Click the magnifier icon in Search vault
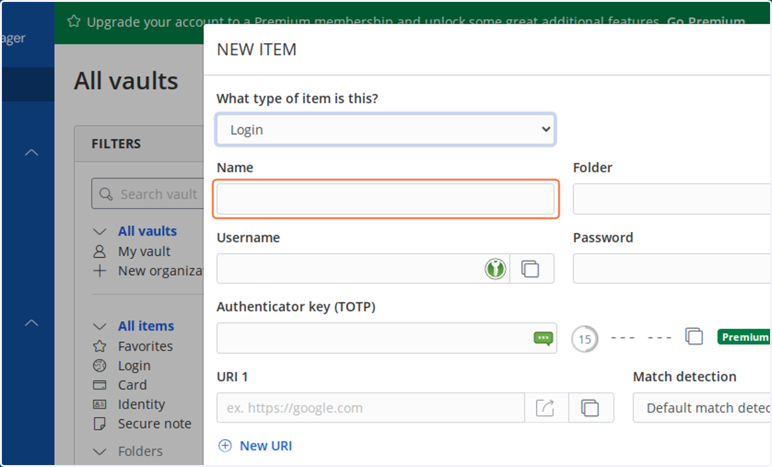 click(x=106, y=194)
